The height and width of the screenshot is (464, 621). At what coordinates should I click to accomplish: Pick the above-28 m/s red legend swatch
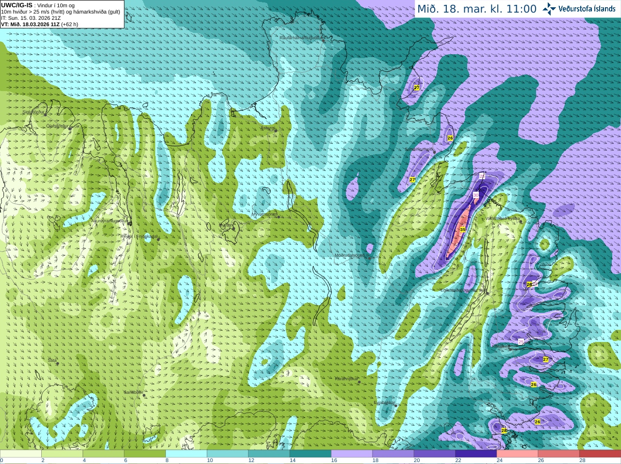click(600, 454)
